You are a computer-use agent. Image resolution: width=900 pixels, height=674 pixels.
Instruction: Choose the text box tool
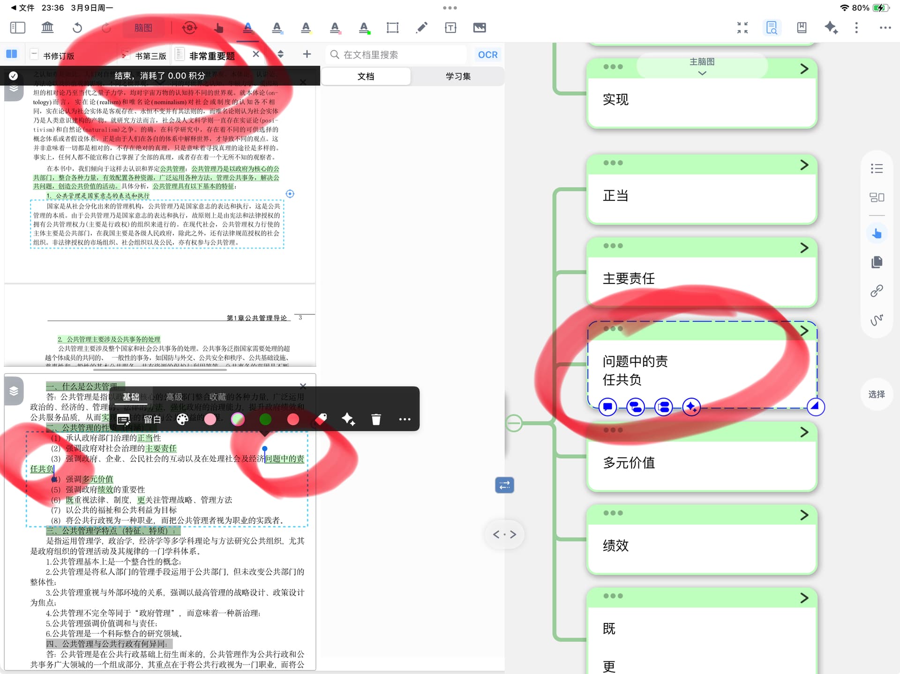[450, 28]
